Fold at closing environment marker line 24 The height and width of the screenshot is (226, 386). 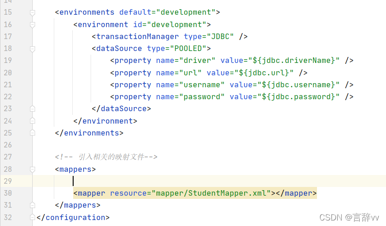pyautogui.click(x=32, y=121)
